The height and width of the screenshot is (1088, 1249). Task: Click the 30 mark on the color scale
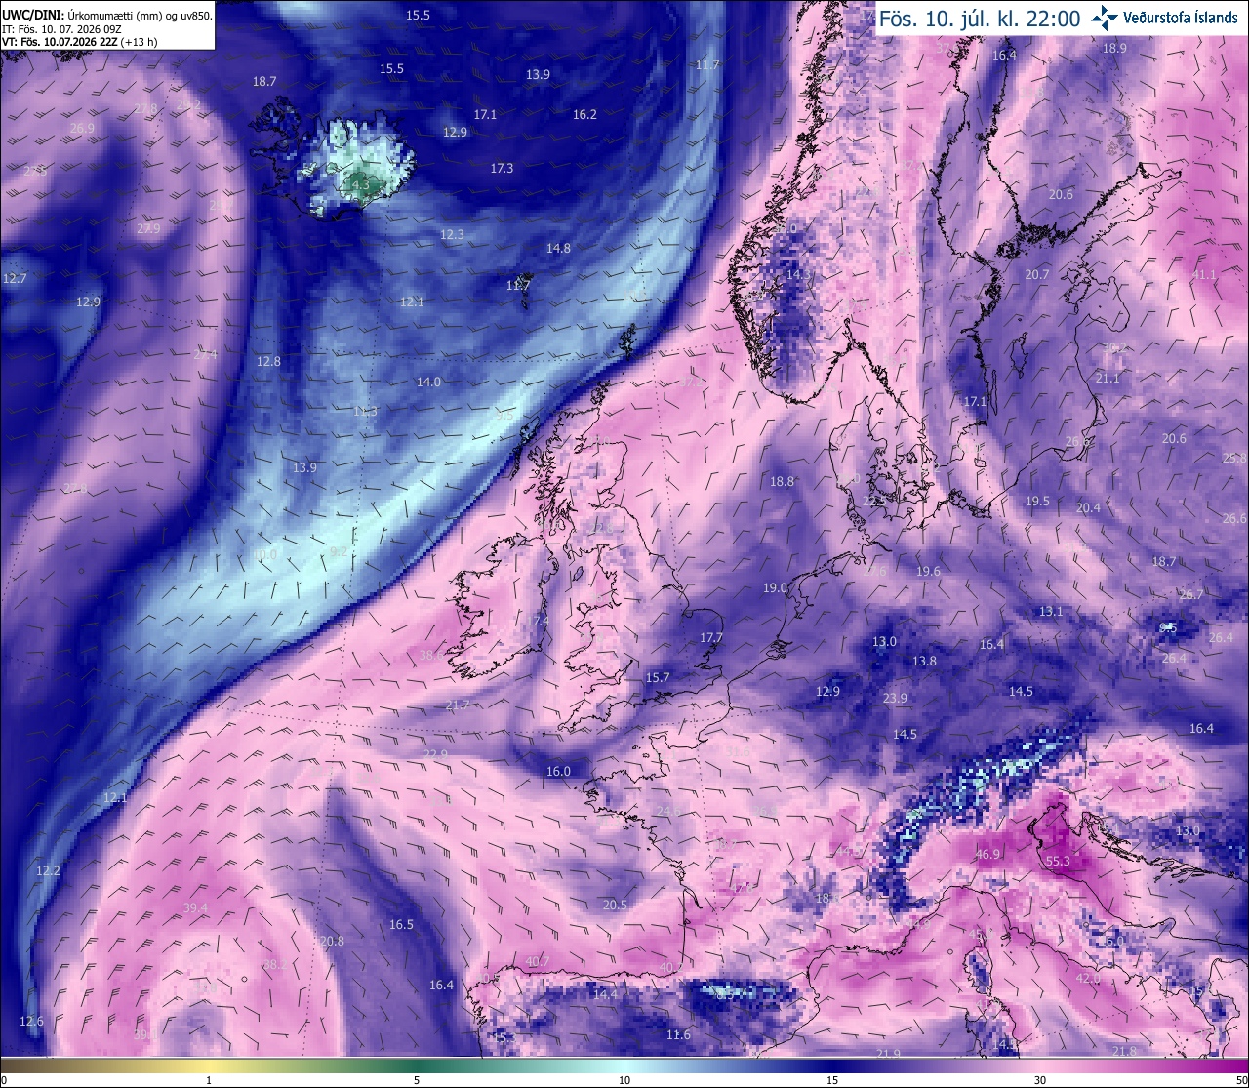click(1040, 1079)
